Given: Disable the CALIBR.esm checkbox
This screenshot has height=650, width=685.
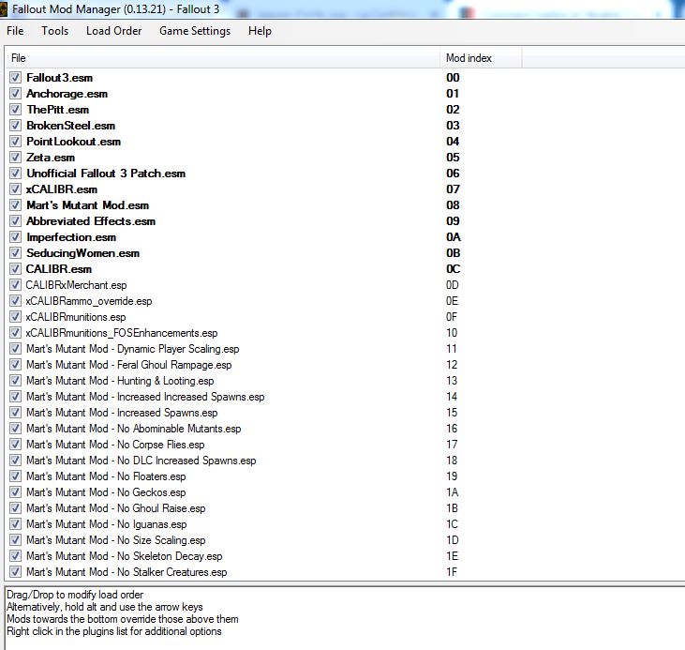Looking at the screenshot, I should click(15, 269).
